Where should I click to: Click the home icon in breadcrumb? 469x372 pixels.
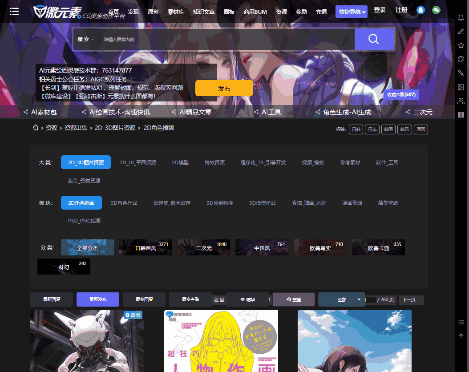pos(36,128)
